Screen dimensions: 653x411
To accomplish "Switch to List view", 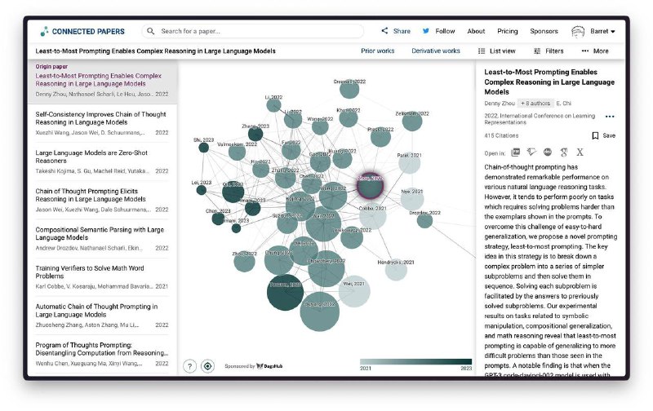I will 496,51.
